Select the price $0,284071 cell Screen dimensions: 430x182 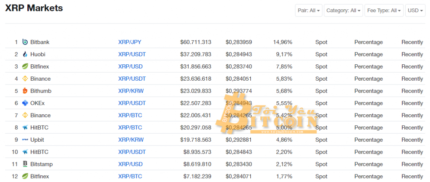pos(239,176)
